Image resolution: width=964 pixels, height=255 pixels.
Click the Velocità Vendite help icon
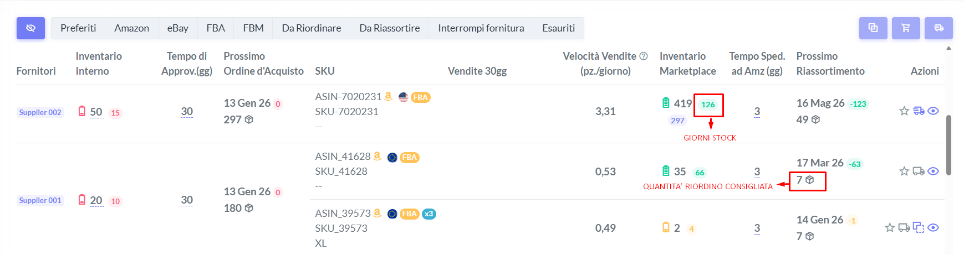[644, 56]
